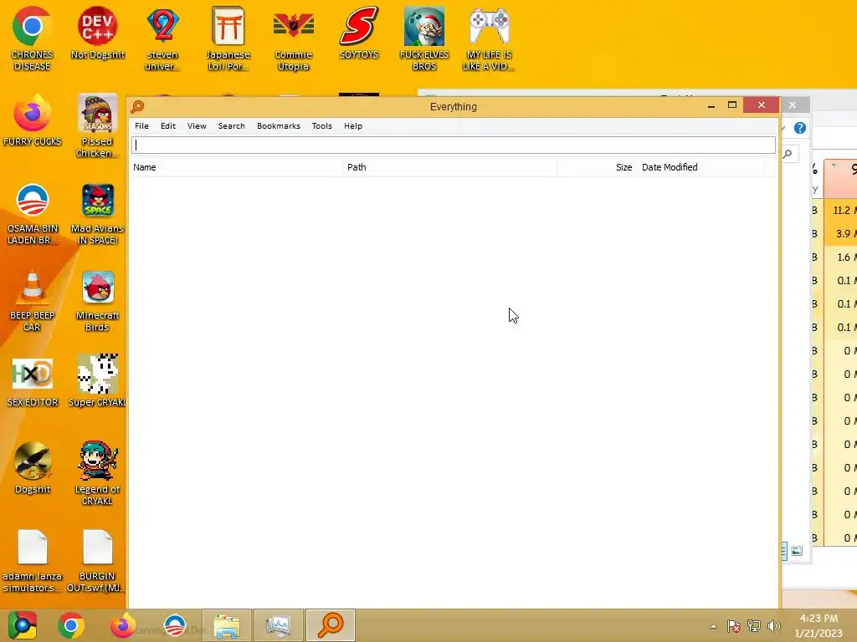This screenshot has height=642, width=857.
Task: Maximize the Everything window
Action: [x=732, y=105]
